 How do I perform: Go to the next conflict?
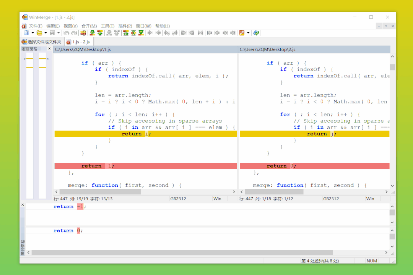tap(109, 33)
